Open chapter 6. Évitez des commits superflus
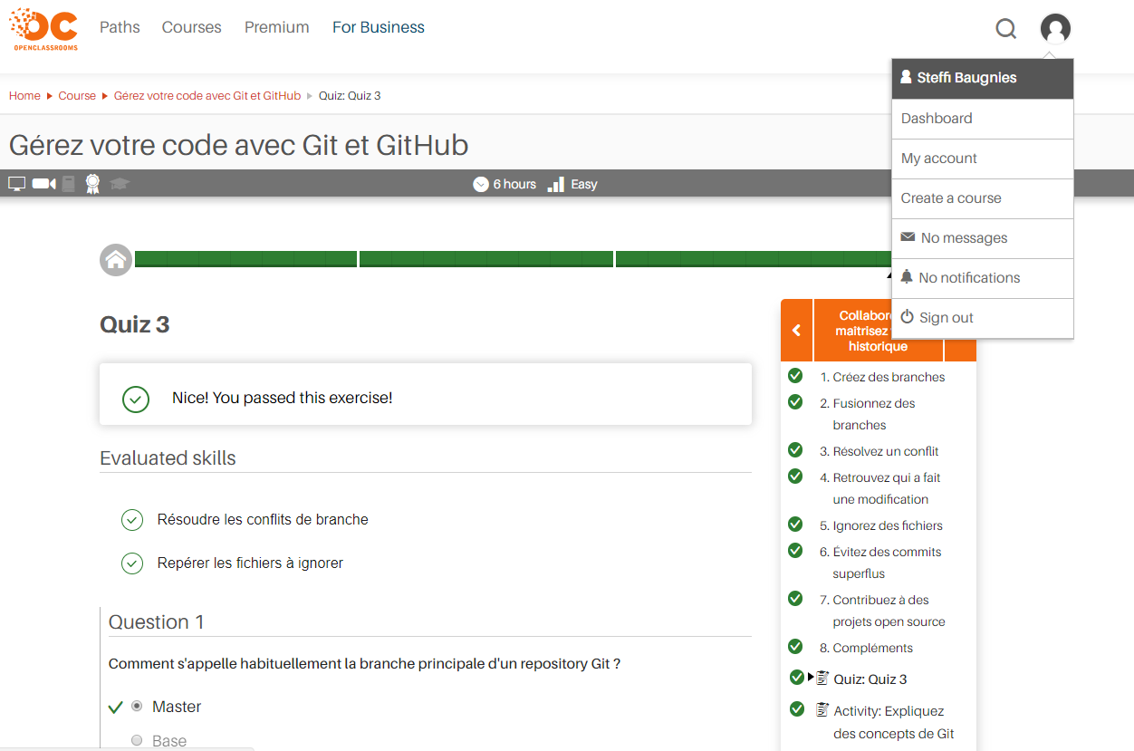This screenshot has width=1134, height=751. [x=880, y=563]
